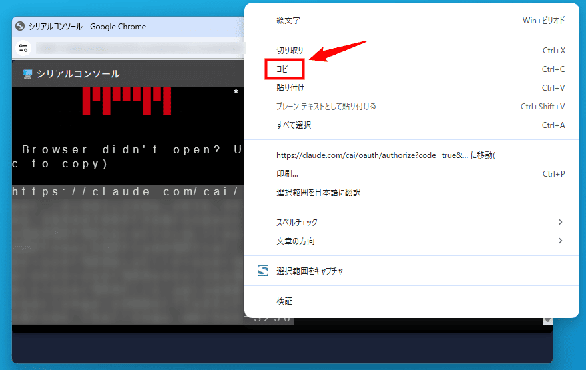586x370 pixels.
Task: Open 印刷... from the context menu
Action: click(412, 173)
